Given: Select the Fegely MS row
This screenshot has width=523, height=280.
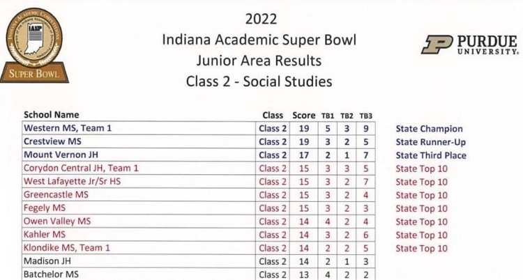Looking at the screenshot, I should point(45,208).
